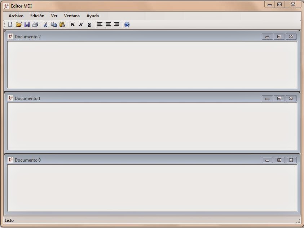This screenshot has width=304, height=228.
Task: Close the Documento 0 child window
Action: [x=291, y=160]
